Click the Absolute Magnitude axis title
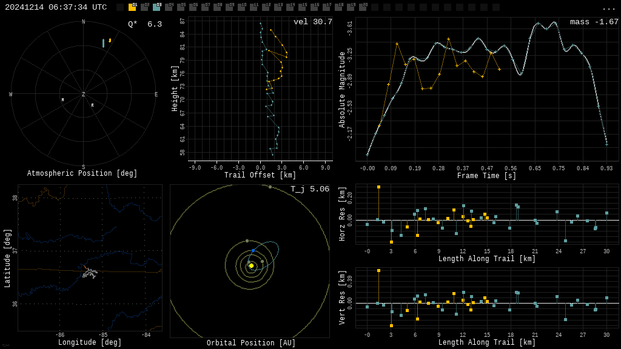621x349 pixels. [x=342, y=90]
